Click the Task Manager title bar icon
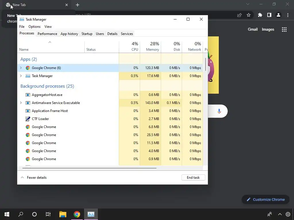 22,19
